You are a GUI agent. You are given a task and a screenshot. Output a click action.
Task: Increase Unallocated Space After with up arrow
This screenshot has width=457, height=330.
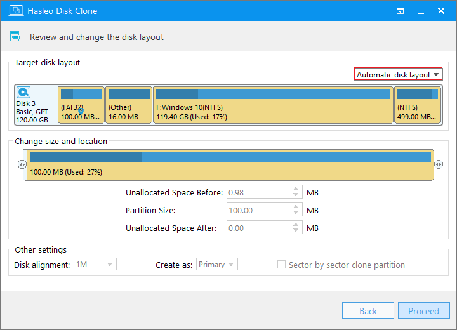[x=296, y=225]
